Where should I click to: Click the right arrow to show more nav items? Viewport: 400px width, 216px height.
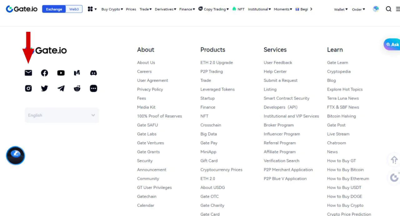tap(311, 9)
